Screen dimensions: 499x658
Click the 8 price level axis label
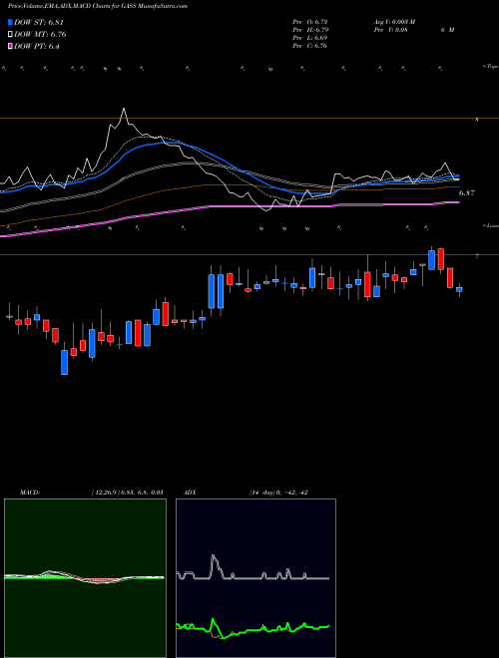(x=477, y=120)
